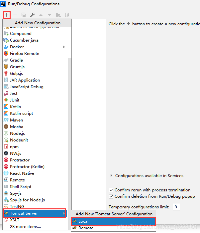Click the Node.js hexagon icon
The image size is (200, 233).
[x=6, y=133]
